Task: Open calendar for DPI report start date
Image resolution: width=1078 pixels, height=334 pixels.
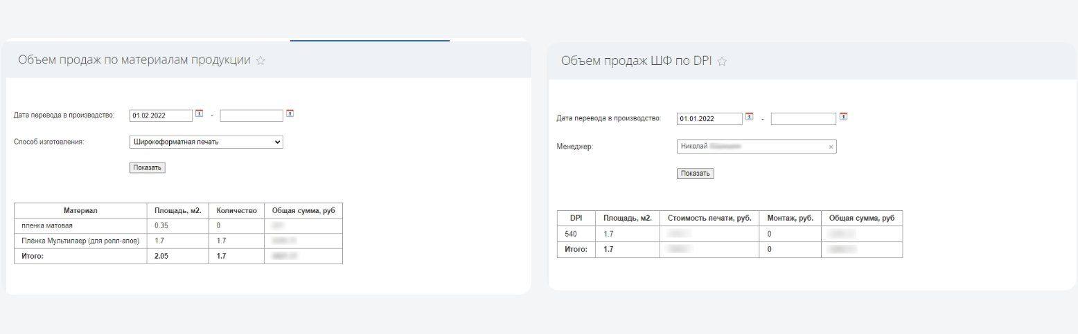Action: (x=749, y=116)
